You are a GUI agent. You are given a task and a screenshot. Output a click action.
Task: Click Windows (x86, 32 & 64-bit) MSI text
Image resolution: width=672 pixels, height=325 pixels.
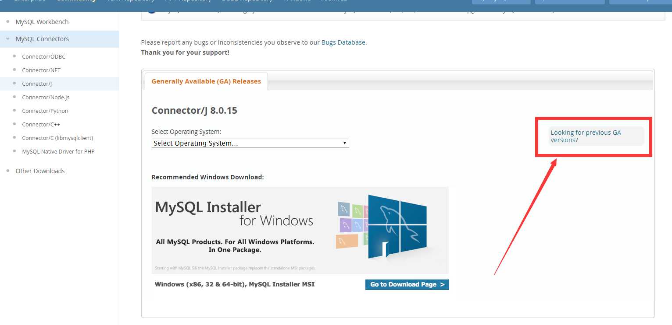(x=235, y=284)
